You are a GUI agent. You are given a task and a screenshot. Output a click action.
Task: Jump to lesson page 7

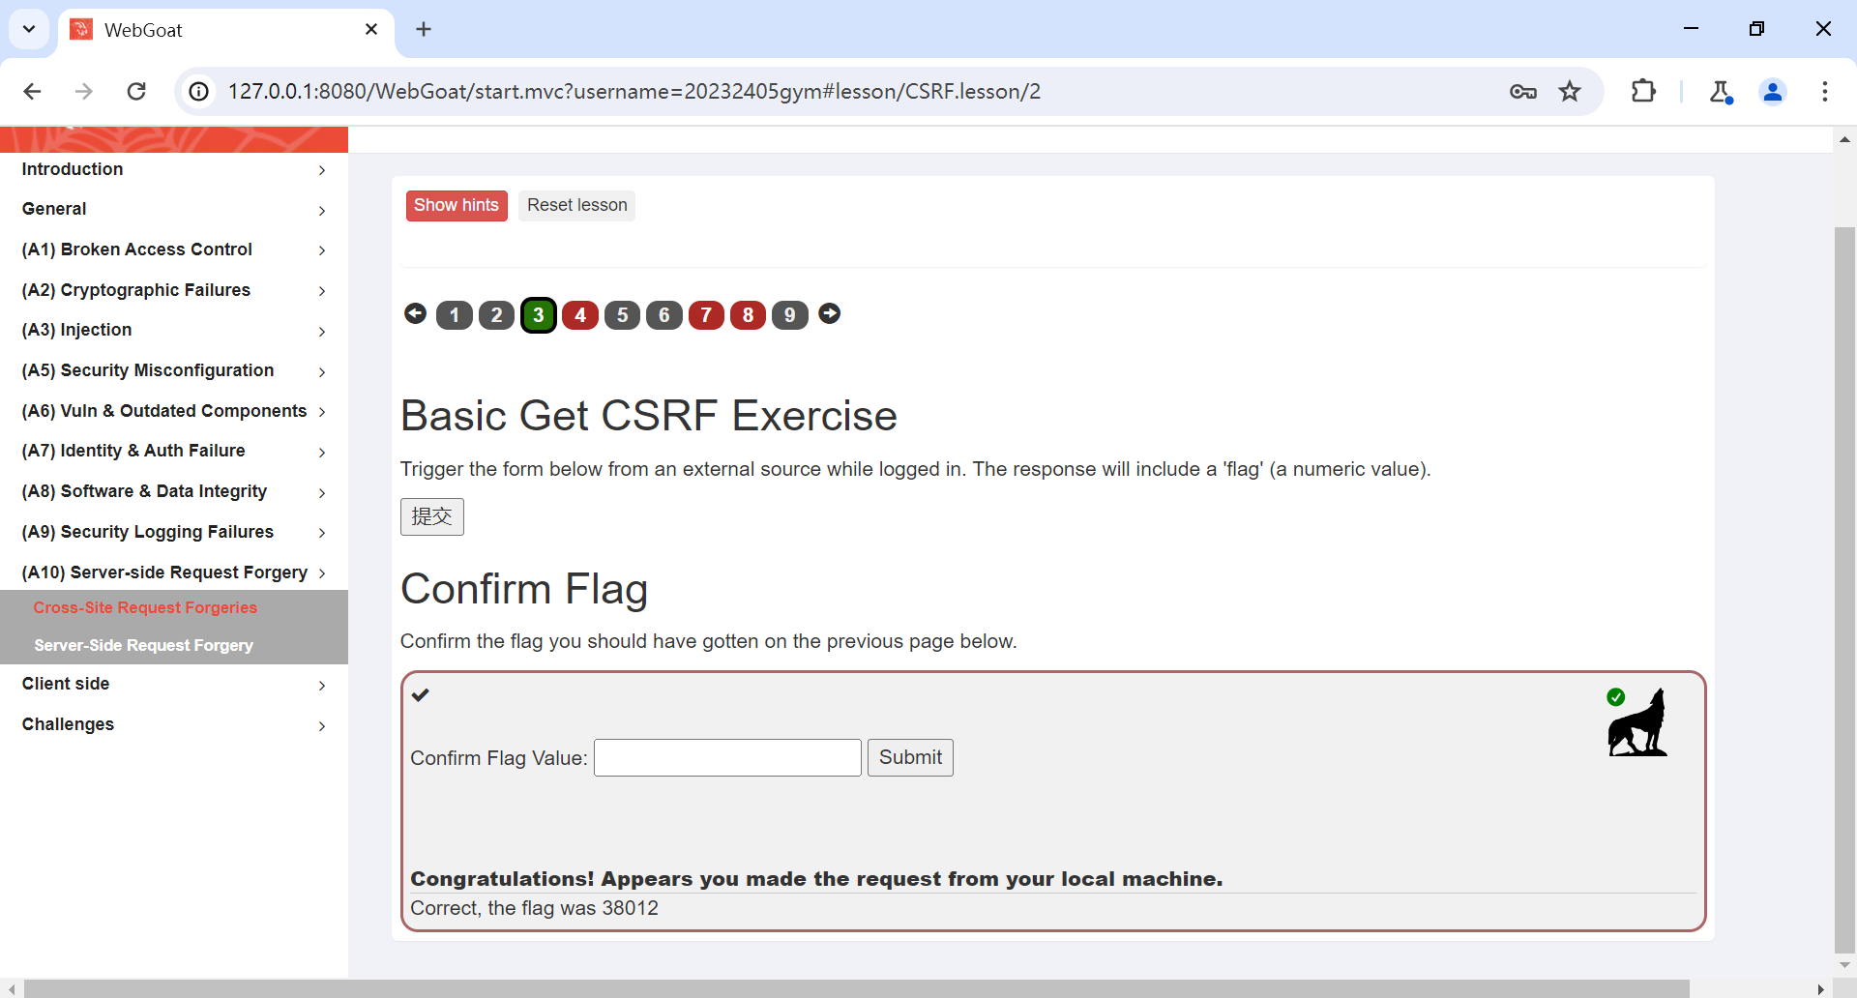pyautogui.click(x=706, y=315)
